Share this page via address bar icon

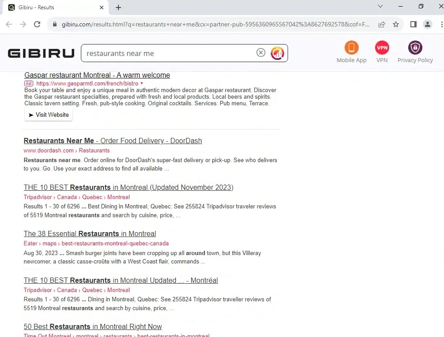click(382, 24)
